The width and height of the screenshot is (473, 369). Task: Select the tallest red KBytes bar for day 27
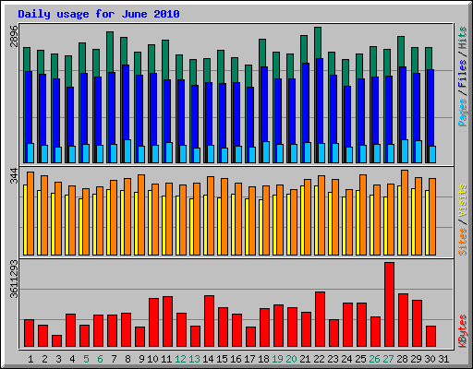[x=389, y=304]
